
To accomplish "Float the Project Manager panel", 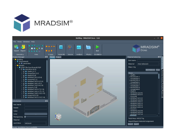I will tap(46, 57).
